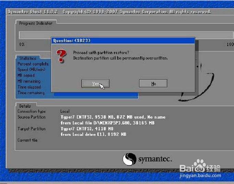This screenshot has width=234, height=184.
Task: Click the Symantec yin-yang logo
Action: coord(129,159)
